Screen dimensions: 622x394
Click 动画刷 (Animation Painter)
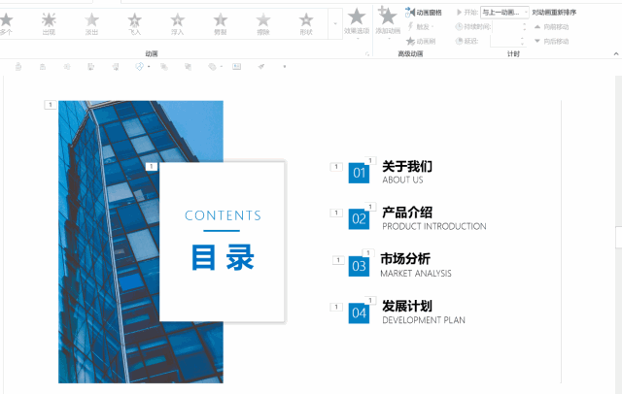[421, 41]
